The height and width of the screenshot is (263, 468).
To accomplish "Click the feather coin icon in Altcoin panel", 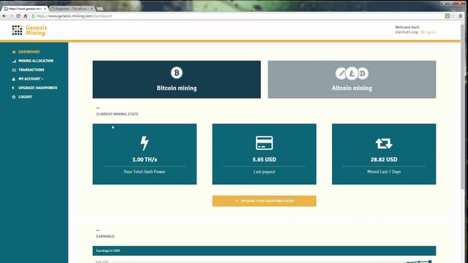I will (341, 73).
